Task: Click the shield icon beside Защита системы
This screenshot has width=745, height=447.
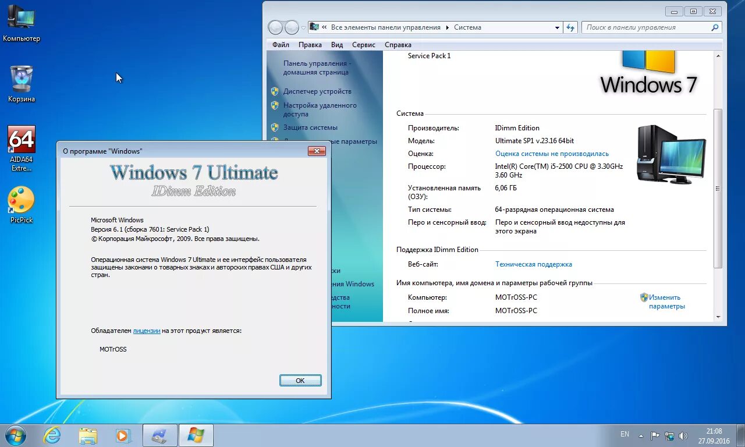Action: click(275, 127)
